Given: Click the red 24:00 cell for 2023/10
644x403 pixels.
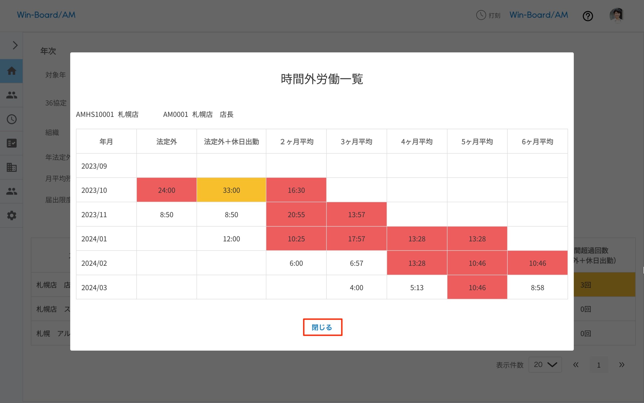Looking at the screenshot, I should click(167, 190).
